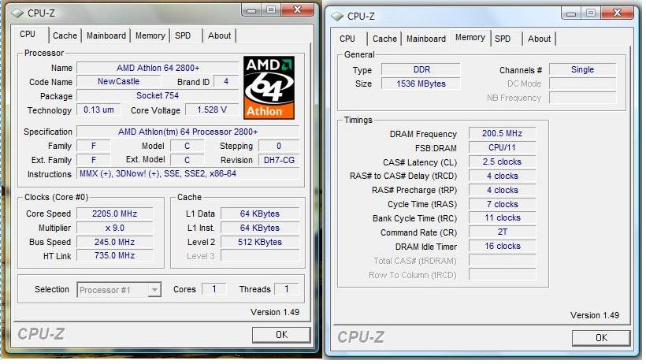This screenshot has width=646, height=364.
Task: Open the About tab in left window
Action: 219,35
